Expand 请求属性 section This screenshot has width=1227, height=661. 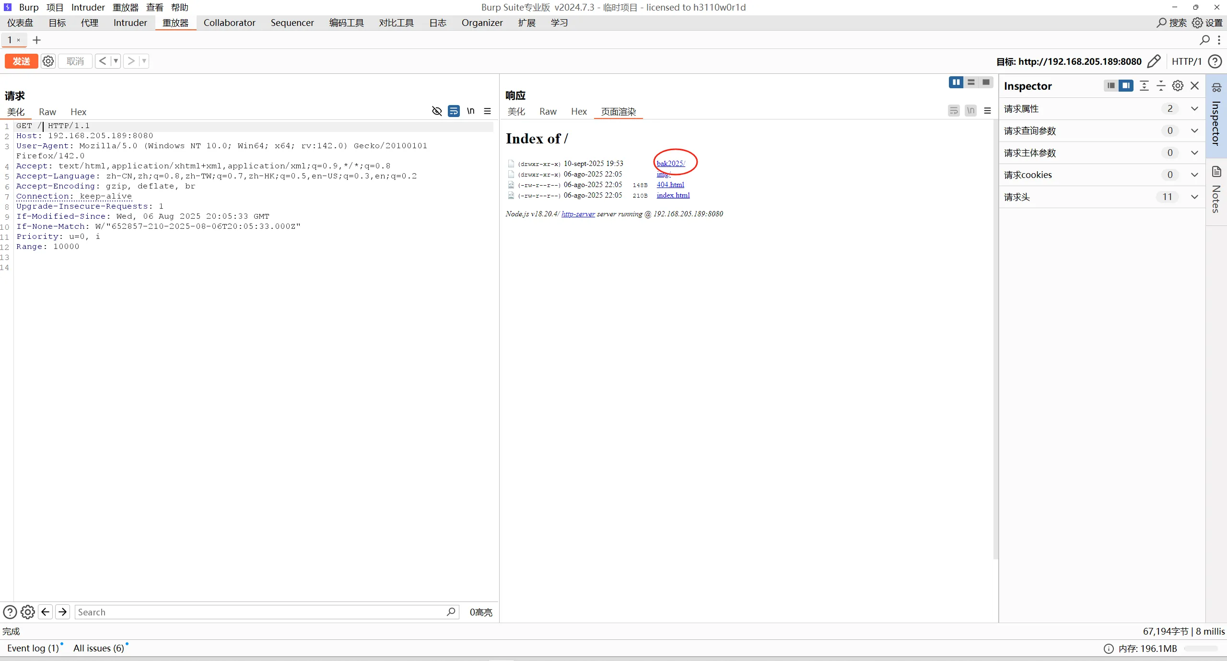[1194, 109]
